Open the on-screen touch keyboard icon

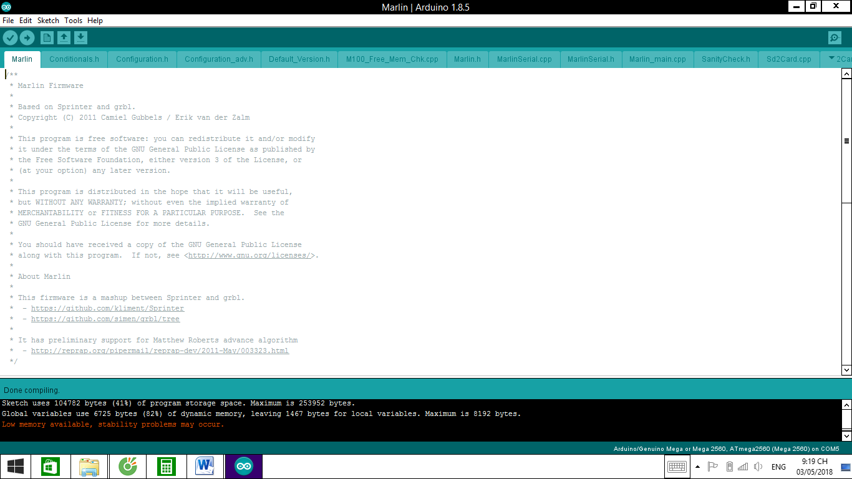[x=677, y=467]
